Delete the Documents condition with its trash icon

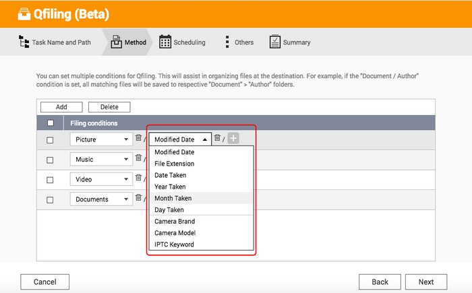point(138,197)
